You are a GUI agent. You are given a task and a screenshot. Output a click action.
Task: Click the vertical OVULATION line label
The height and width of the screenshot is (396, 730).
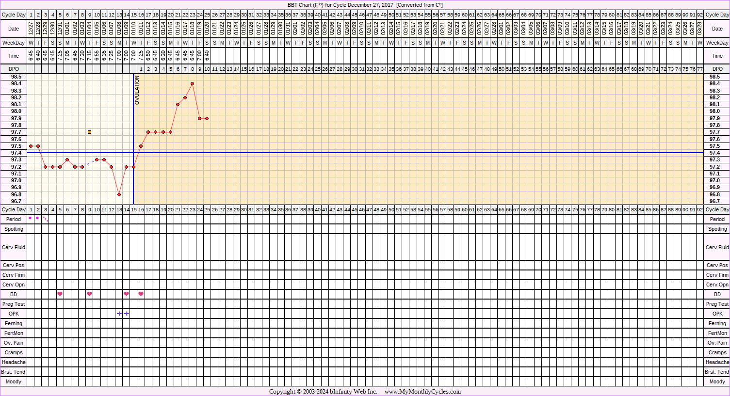[x=137, y=91]
